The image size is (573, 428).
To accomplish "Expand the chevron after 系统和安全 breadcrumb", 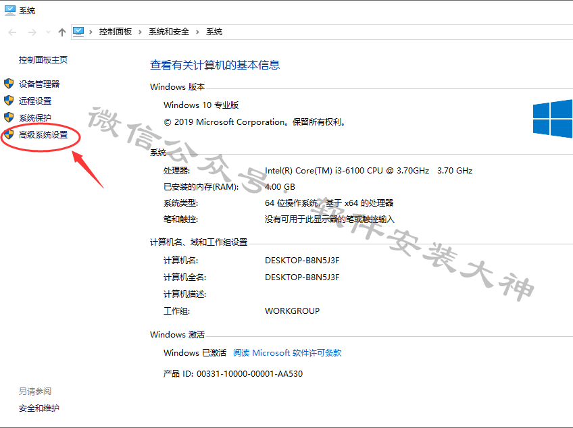I will pyautogui.click(x=197, y=32).
